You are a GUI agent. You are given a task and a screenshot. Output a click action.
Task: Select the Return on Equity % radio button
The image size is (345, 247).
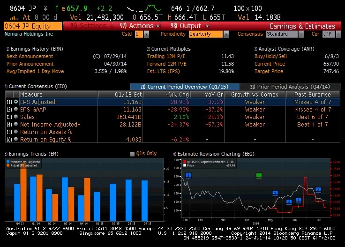point(16,139)
